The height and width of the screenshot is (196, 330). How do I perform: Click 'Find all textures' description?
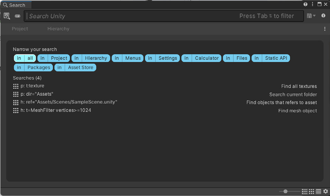(299, 86)
